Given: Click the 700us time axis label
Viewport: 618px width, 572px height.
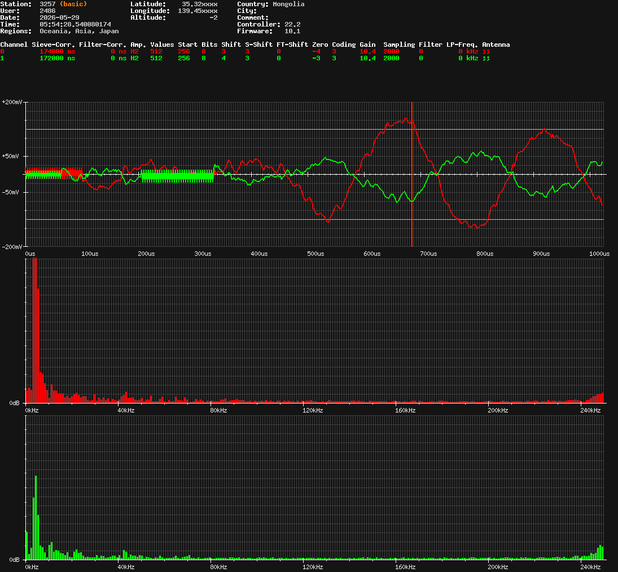Looking at the screenshot, I should (x=428, y=254).
